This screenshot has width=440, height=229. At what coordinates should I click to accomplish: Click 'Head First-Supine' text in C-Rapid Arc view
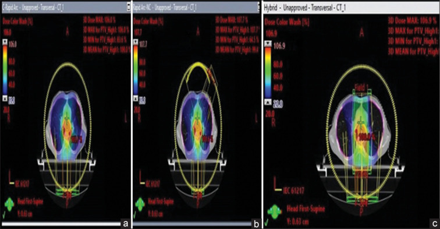(x=30, y=202)
